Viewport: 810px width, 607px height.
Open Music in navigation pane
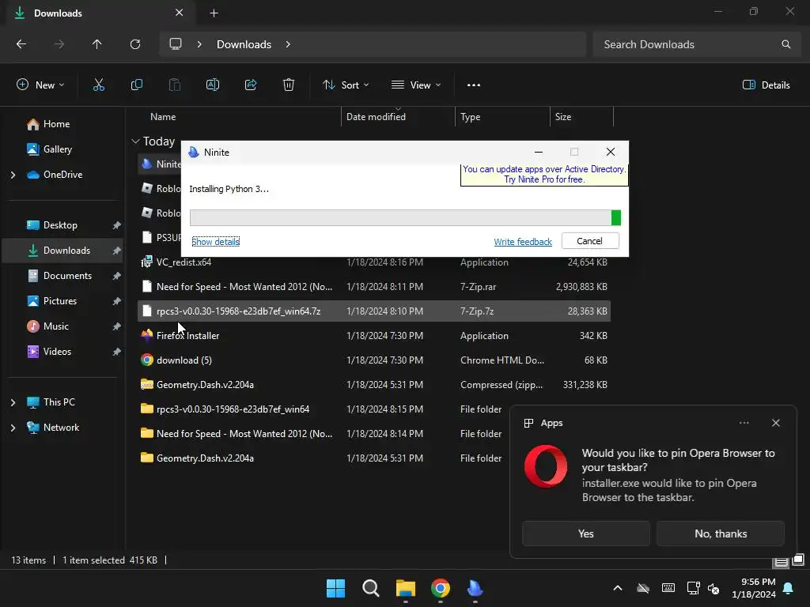click(56, 326)
